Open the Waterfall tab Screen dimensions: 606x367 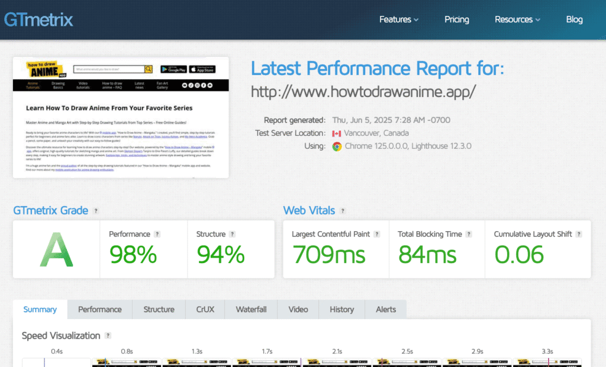click(251, 310)
